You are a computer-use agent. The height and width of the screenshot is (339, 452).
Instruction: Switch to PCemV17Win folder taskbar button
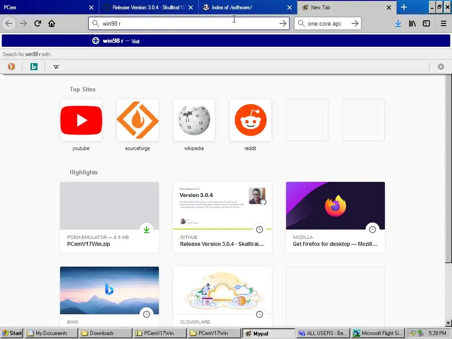coord(214,333)
